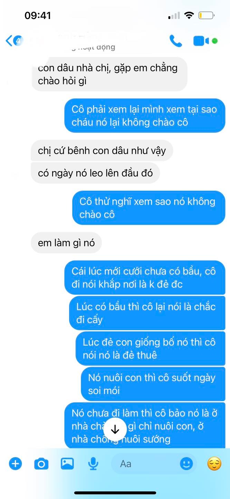
Task: Jump to latest messages with down arrow
Action: [x=115, y=430]
